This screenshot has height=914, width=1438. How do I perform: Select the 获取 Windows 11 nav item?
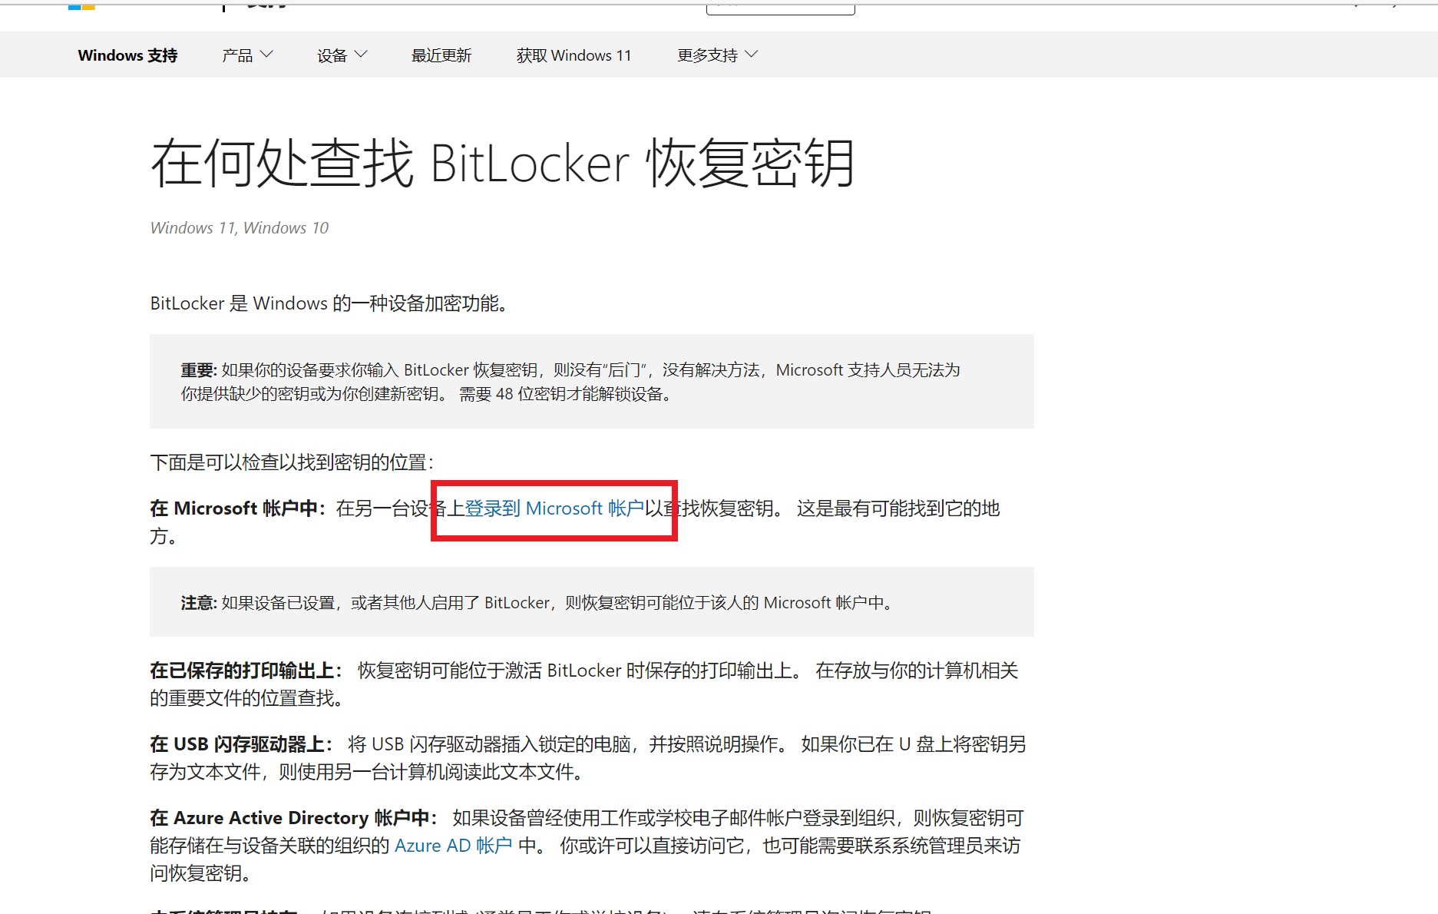574,55
